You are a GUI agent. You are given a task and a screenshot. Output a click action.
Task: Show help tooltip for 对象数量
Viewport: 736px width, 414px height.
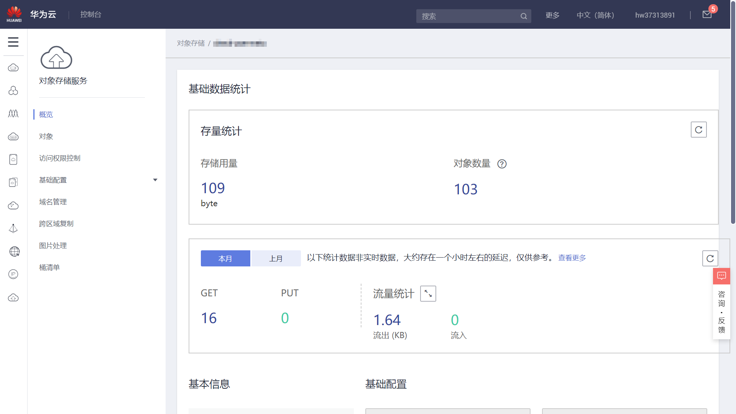502,164
